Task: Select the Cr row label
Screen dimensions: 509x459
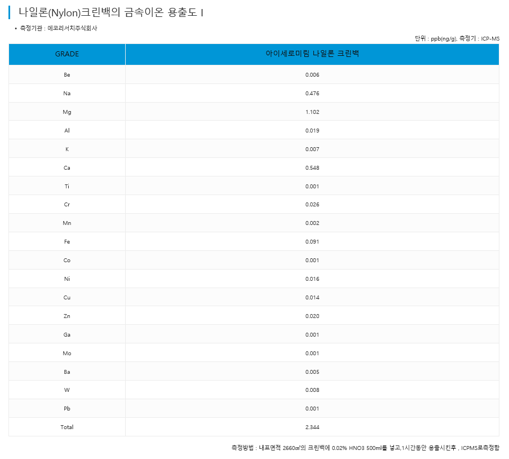Action: pyautogui.click(x=67, y=204)
